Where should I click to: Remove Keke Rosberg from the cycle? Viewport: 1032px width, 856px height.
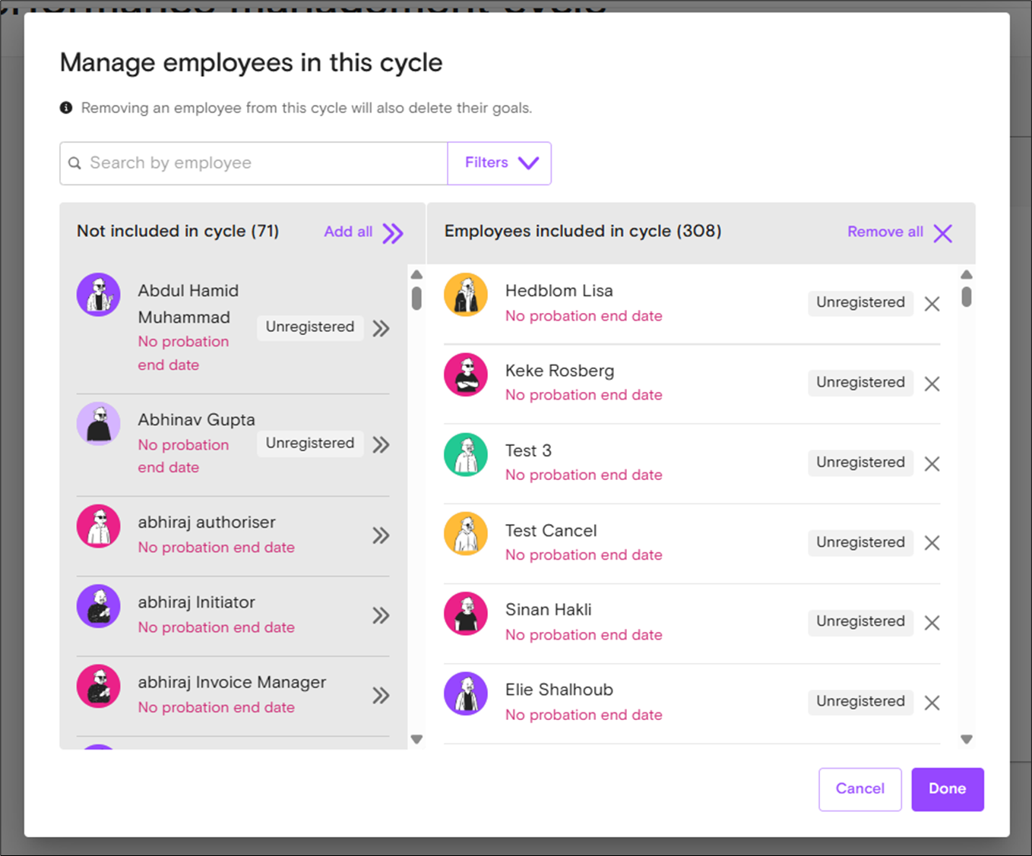point(932,384)
